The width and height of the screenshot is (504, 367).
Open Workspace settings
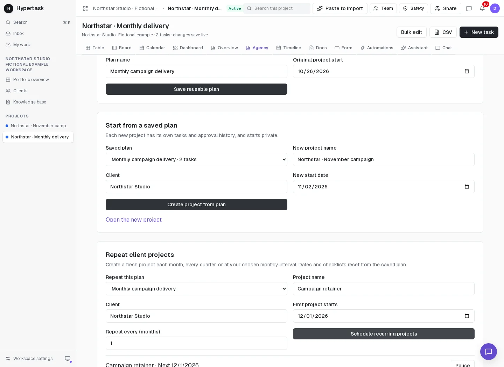(x=29, y=359)
